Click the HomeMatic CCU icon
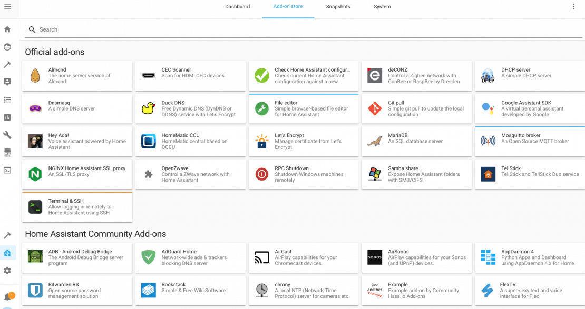Screen dimensions: 585x309 149,141
